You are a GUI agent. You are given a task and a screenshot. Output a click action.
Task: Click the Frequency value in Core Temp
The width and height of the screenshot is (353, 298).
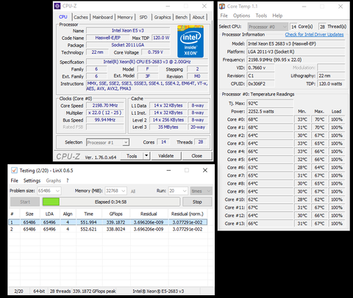click(296, 60)
